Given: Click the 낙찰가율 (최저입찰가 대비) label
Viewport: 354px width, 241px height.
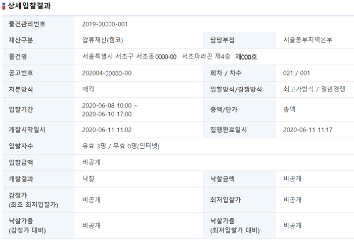Looking at the screenshot, I should tap(235, 225).
